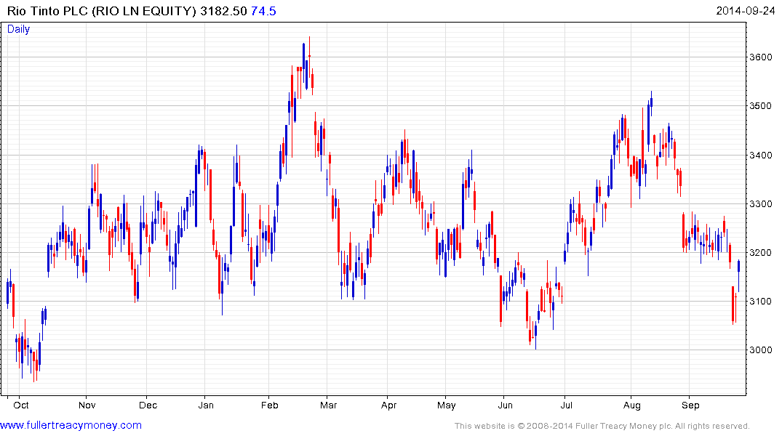
Task: Click the Oct month label
Action: coord(21,405)
